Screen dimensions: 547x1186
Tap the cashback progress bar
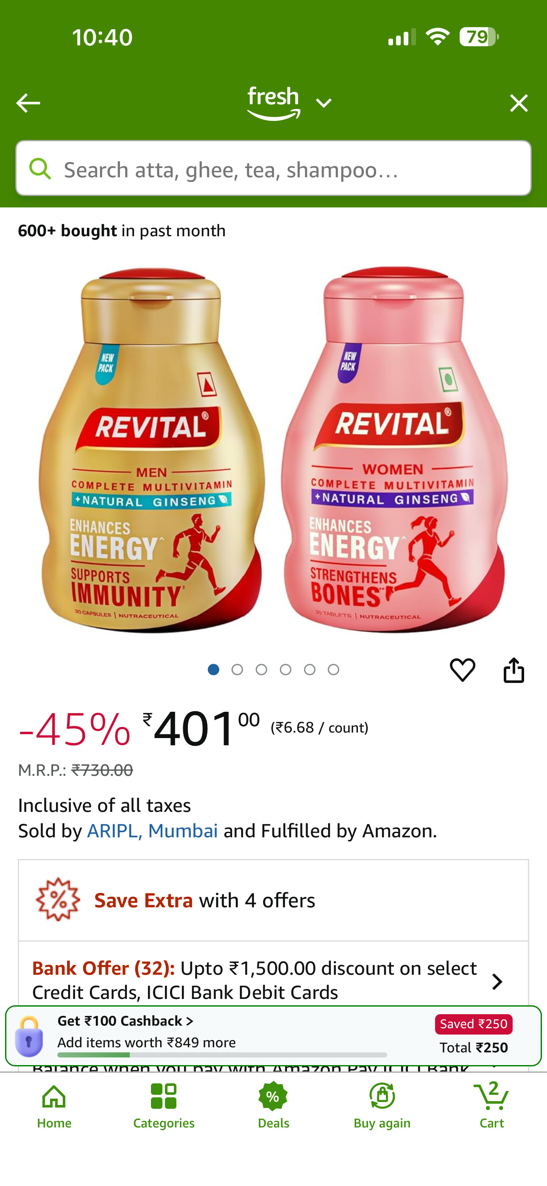tap(222, 1055)
